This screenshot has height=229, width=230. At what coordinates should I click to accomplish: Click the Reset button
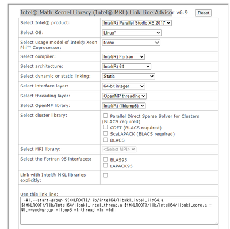[204, 13]
